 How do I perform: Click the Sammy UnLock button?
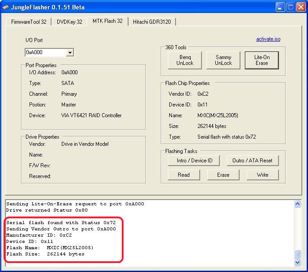tap(223, 60)
